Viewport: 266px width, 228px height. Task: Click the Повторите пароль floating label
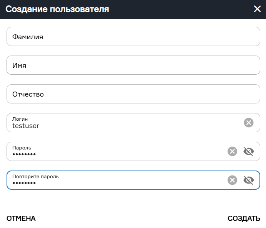click(x=35, y=176)
